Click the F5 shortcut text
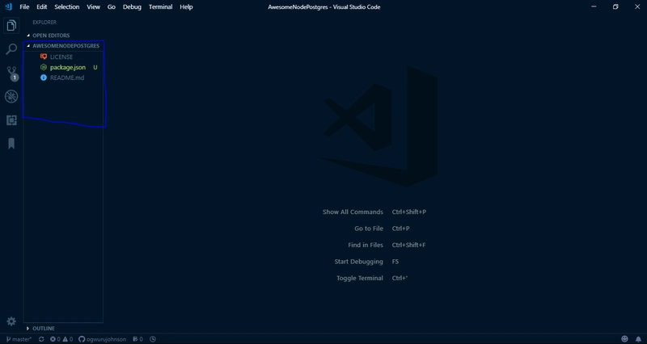647x344 pixels. [x=395, y=262]
